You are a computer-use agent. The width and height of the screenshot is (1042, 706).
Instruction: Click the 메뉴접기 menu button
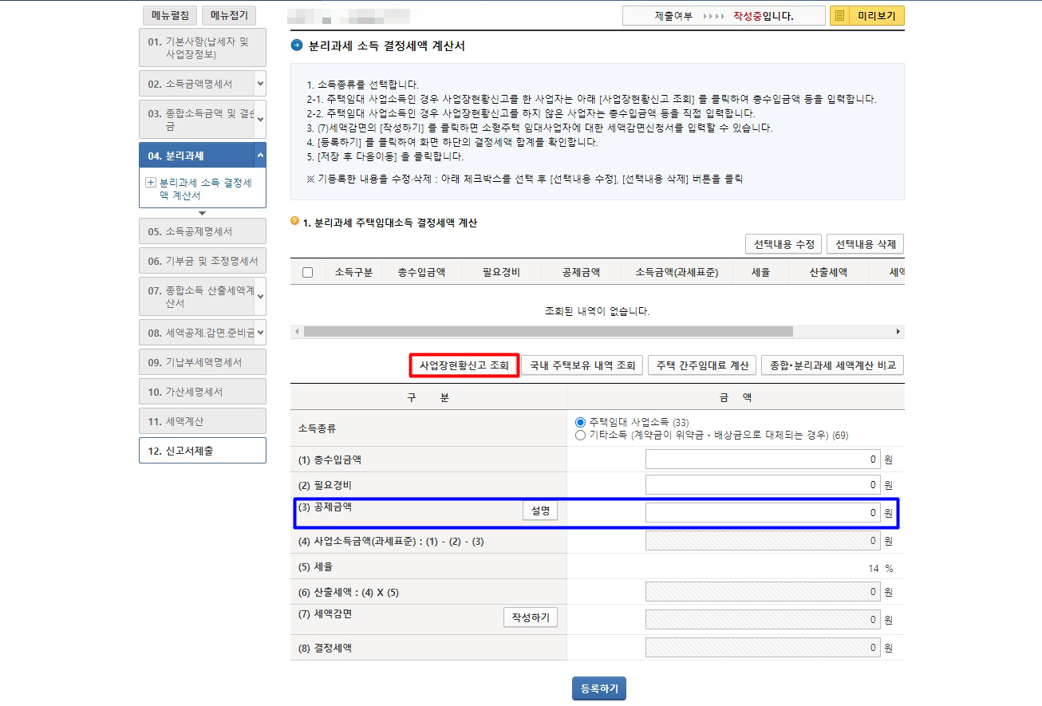[x=230, y=14]
